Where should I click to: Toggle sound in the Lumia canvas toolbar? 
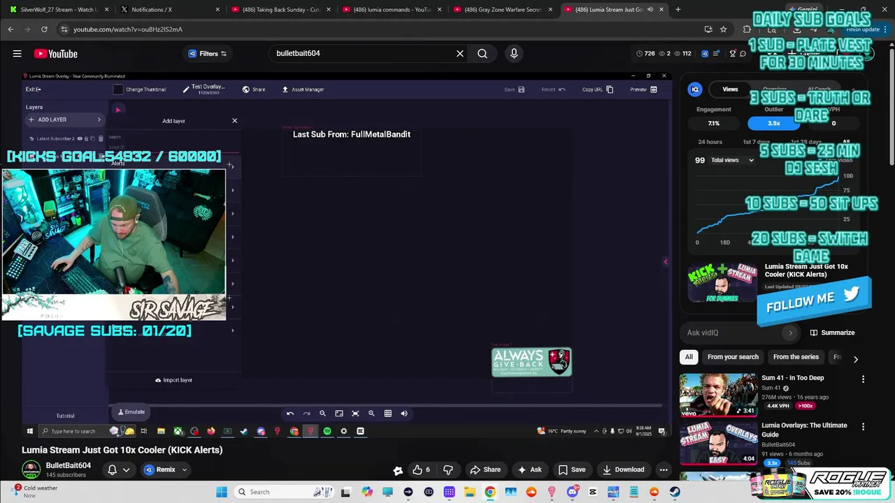pyautogui.click(x=404, y=414)
